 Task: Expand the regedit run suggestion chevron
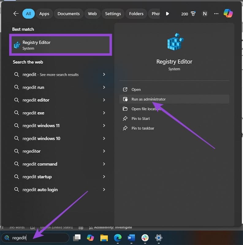104,87
